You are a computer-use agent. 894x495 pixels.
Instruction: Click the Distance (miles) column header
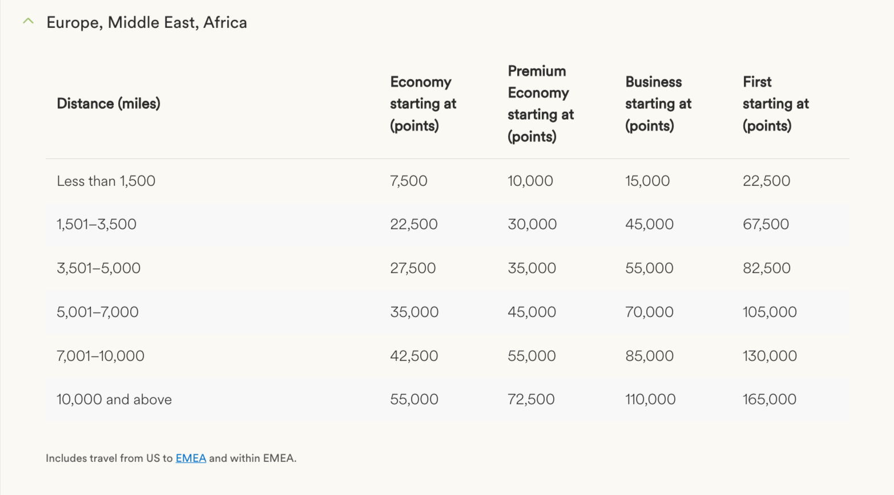[108, 104]
